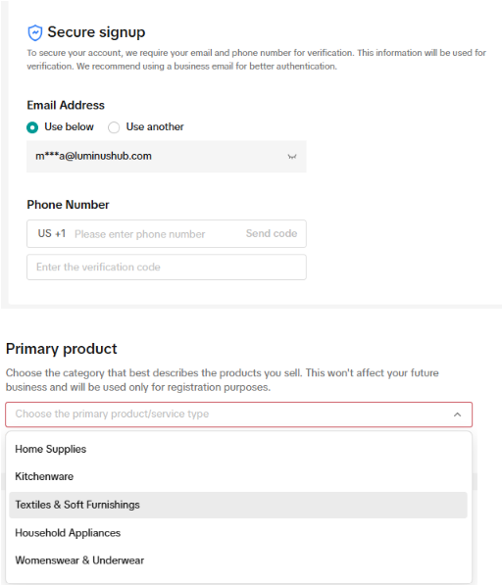Click the "Primary product" heading
The width and height of the screenshot is (502, 585).
(x=62, y=349)
